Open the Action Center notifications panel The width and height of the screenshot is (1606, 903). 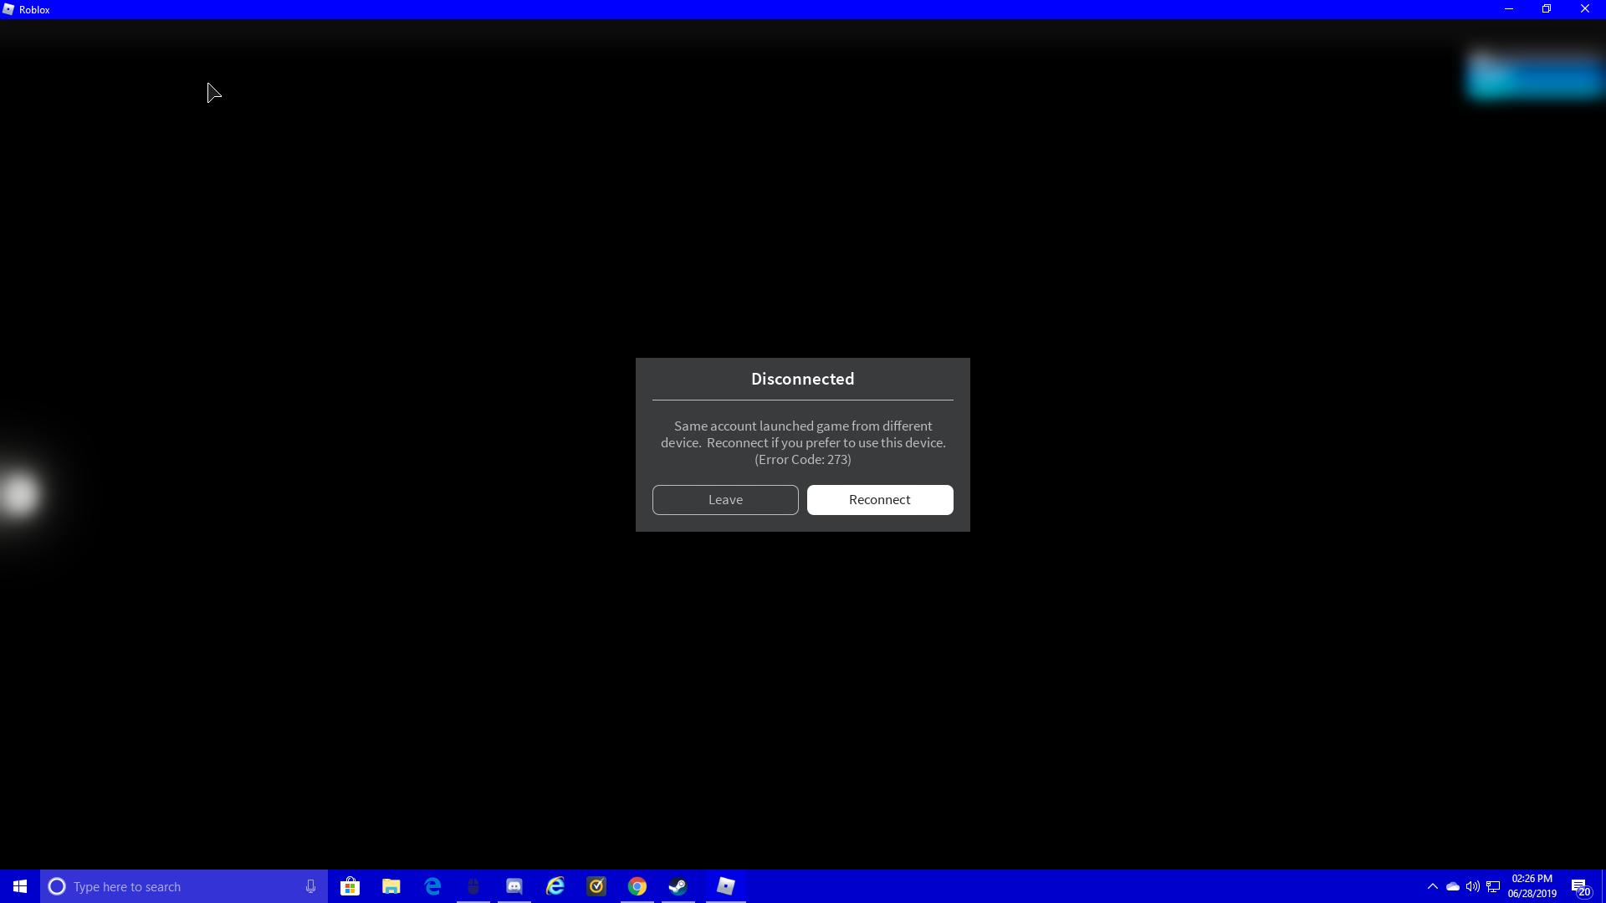tap(1581, 886)
